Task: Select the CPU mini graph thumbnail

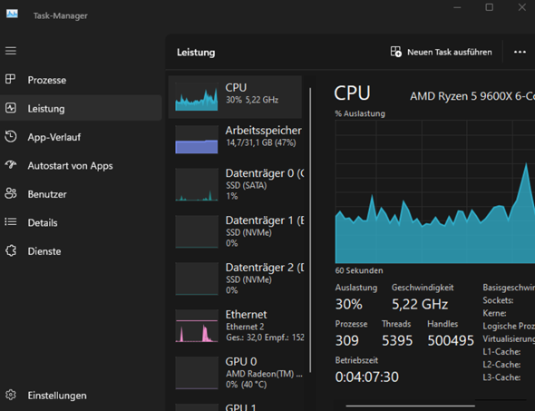Action: coord(197,96)
